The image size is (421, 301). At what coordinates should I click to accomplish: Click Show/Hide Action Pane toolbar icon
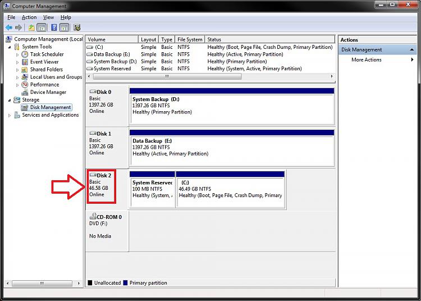point(64,28)
